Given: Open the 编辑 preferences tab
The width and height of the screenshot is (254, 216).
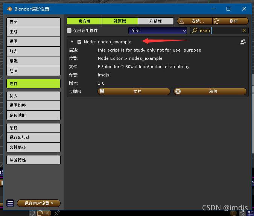Looking at the screenshot, I should 33,61.
